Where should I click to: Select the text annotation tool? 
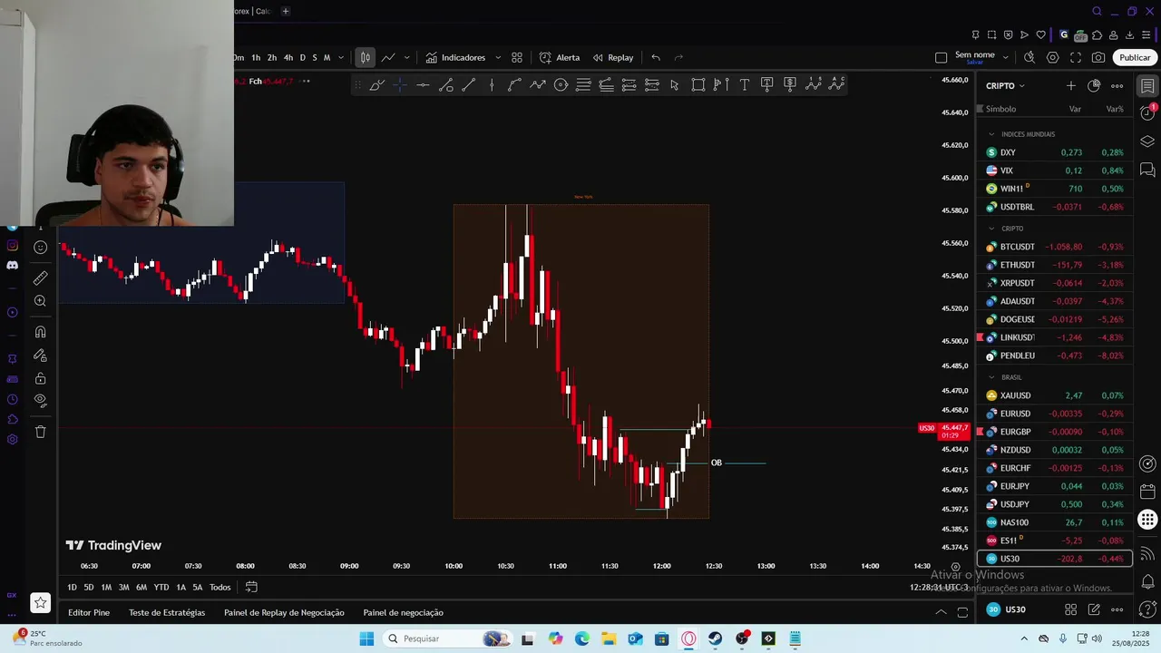tap(744, 84)
